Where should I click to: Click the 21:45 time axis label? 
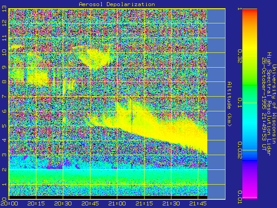(x=198, y=204)
